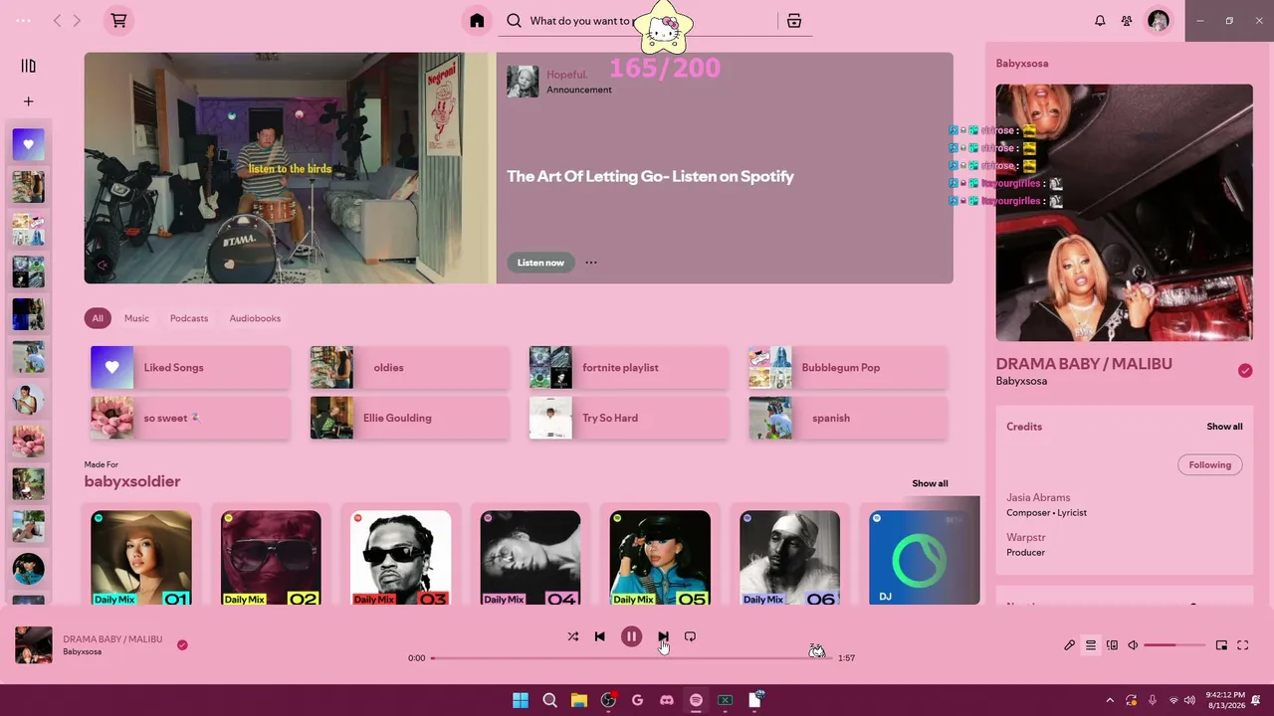Select the Podcasts filter tab
Viewport: 1274px width, 716px height.
tap(189, 318)
